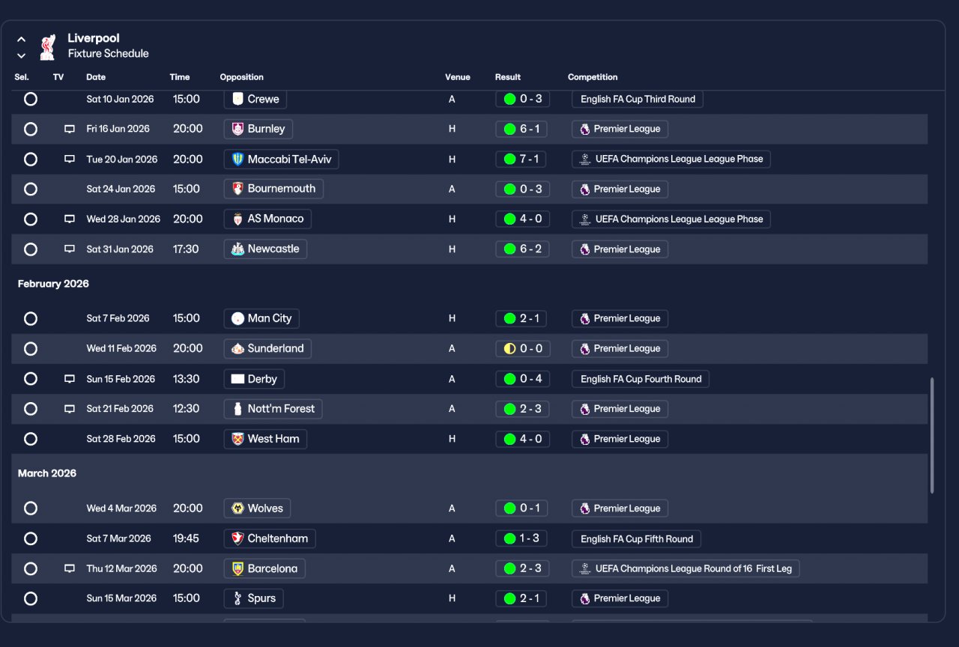
Task: Sort fixtures by the Opposition column
Action: pos(242,77)
